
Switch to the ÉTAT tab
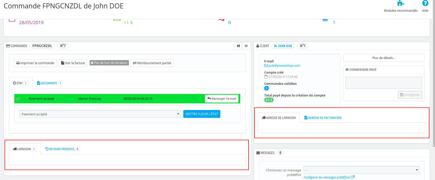tap(21, 83)
